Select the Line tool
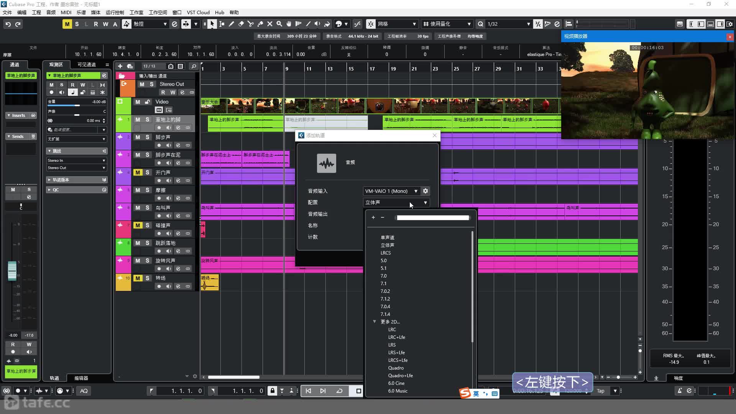The height and width of the screenshot is (414, 736). tap(308, 24)
